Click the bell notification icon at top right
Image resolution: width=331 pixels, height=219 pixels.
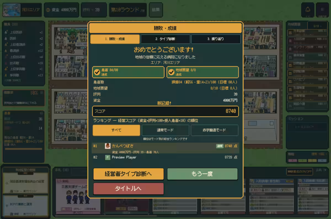(x=308, y=10)
